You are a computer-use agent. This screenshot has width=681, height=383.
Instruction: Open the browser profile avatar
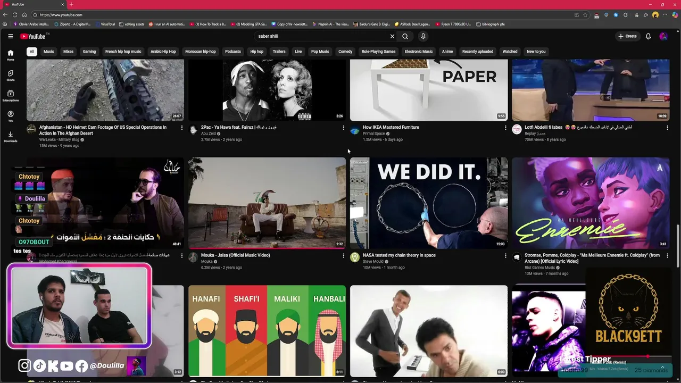pos(655,15)
